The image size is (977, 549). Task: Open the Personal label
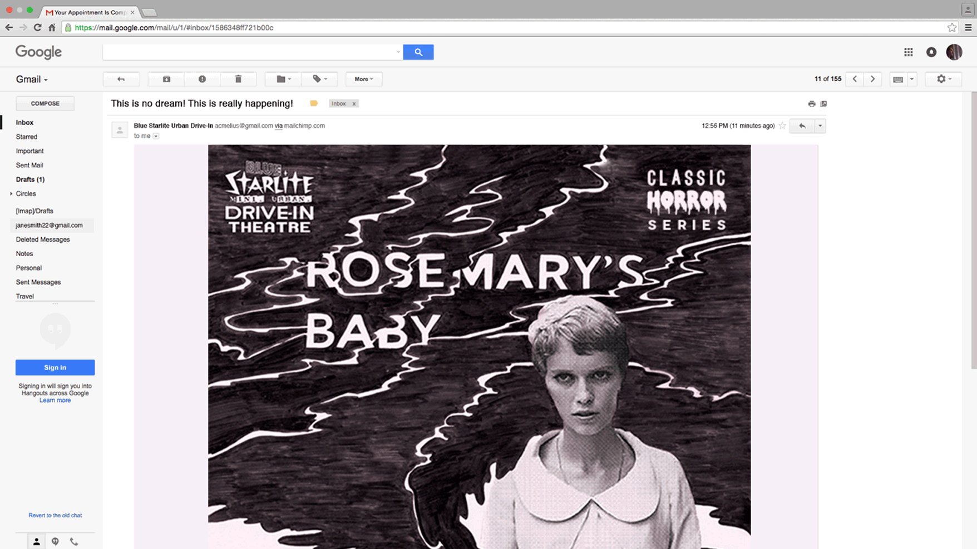[29, 268]
